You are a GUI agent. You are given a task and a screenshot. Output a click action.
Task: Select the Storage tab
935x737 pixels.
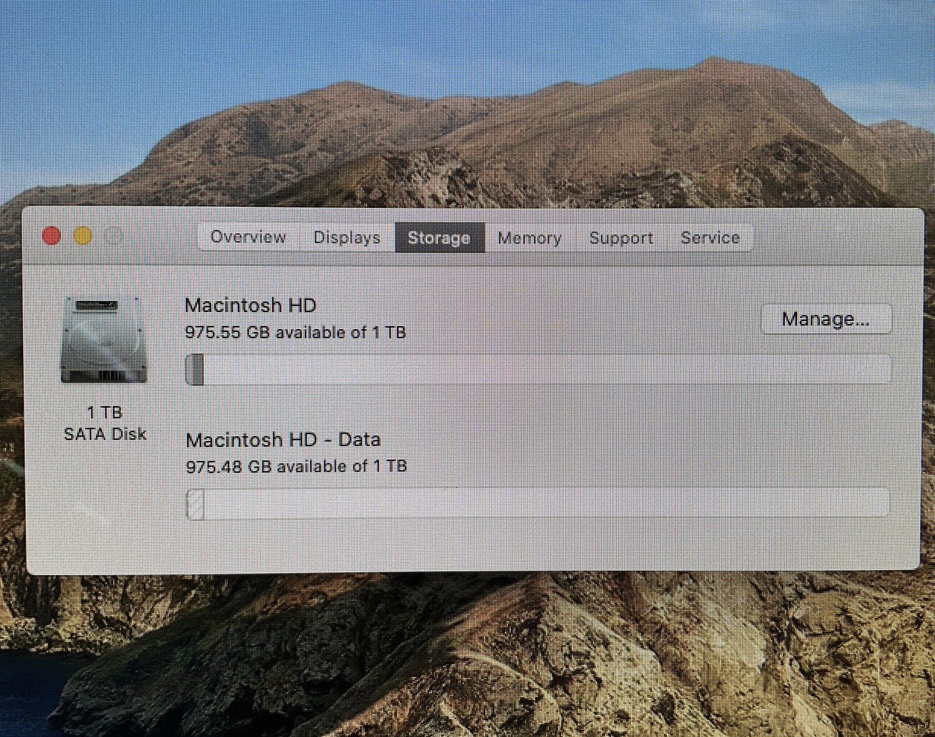click(x=439, y=238)
